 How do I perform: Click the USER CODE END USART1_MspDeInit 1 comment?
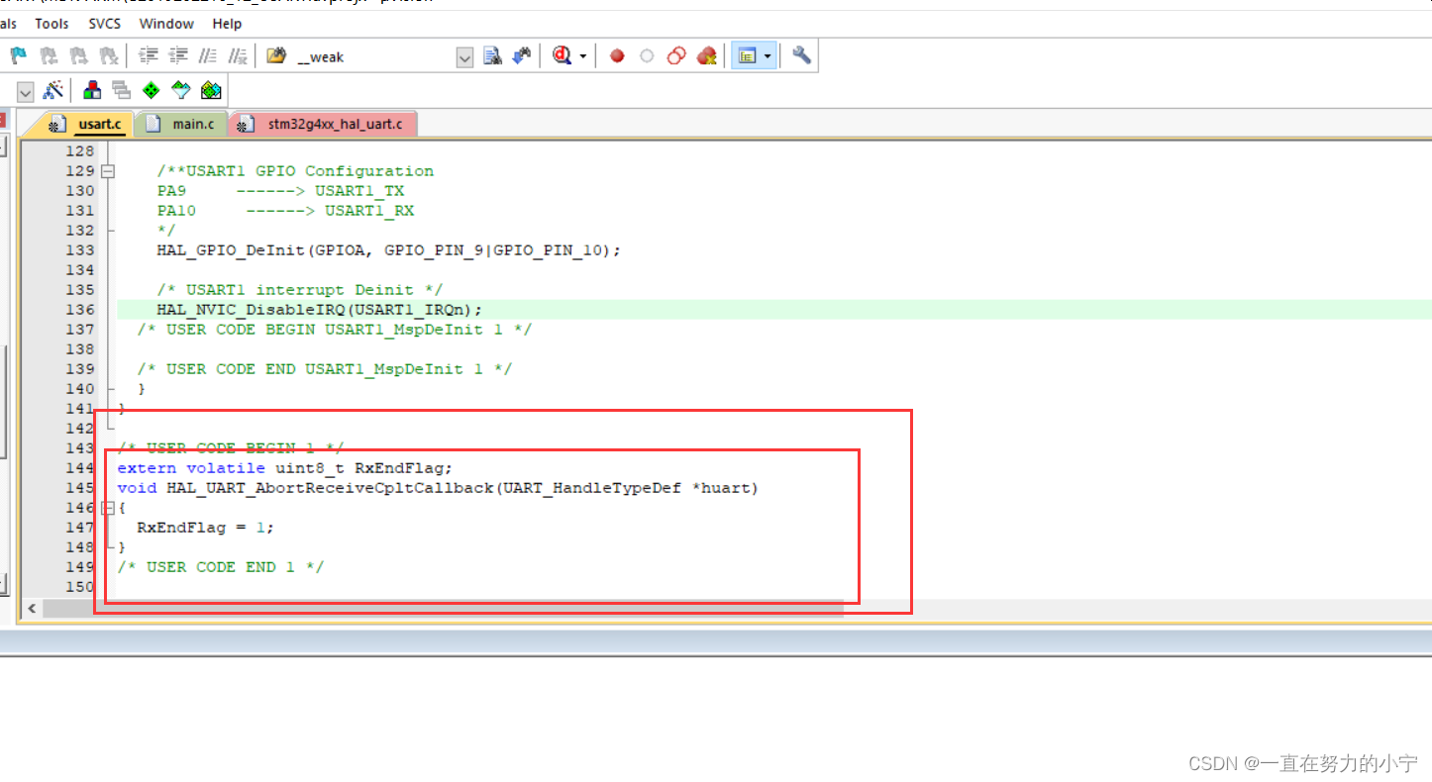(x=324, y=369)
